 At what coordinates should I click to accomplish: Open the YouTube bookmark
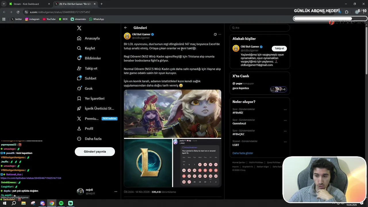(x=49, y=19)
